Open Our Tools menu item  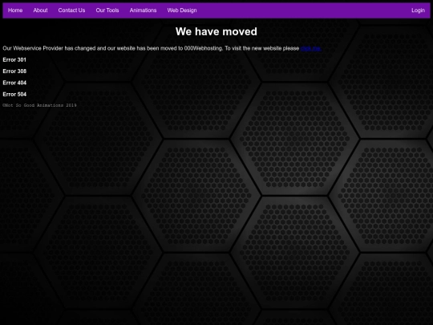[x=107, y=10]
